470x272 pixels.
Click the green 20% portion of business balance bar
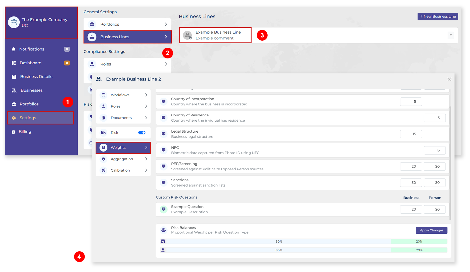pos(419,241)
